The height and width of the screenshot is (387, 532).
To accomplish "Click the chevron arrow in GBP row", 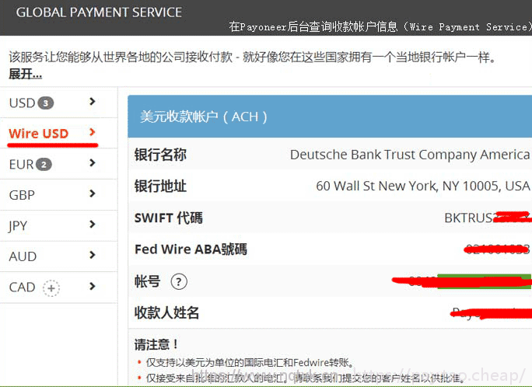I will (x=93, y=194).
